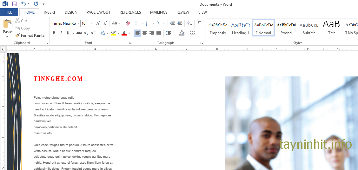Apply the Heading 1 style

(240, 28)
